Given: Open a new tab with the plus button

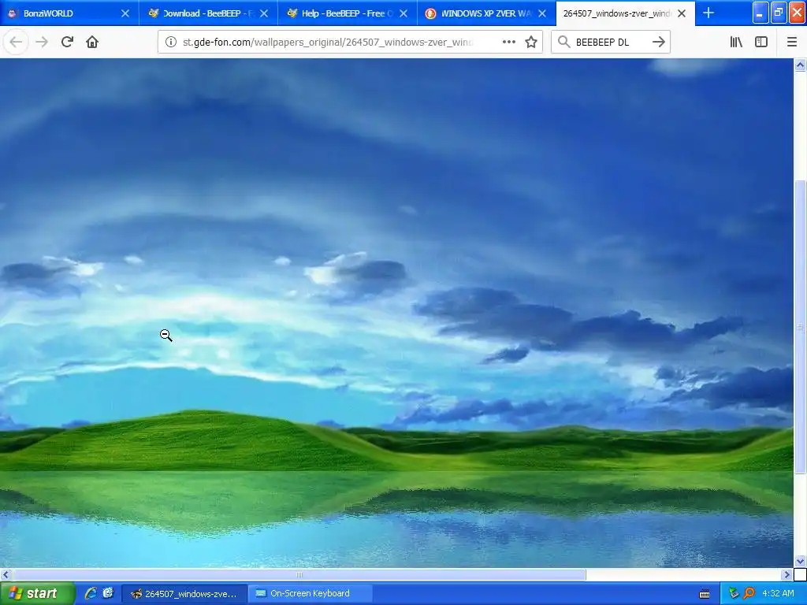Looking at the screenshot, I should pyautogui.click(x=708, y=13).
